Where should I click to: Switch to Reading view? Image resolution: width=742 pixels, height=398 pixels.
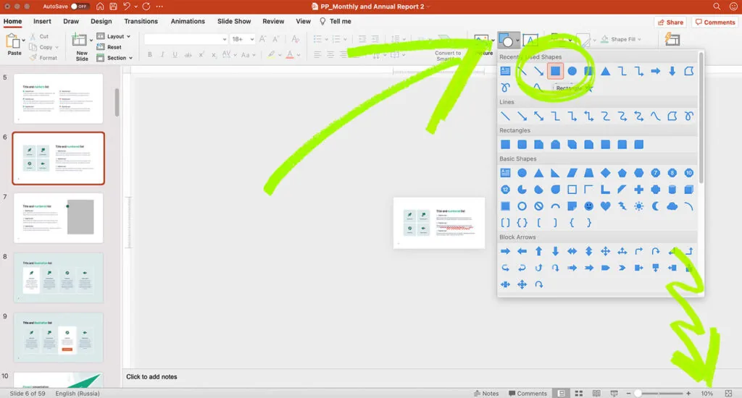pyautogui.click(x=596, y=393)
